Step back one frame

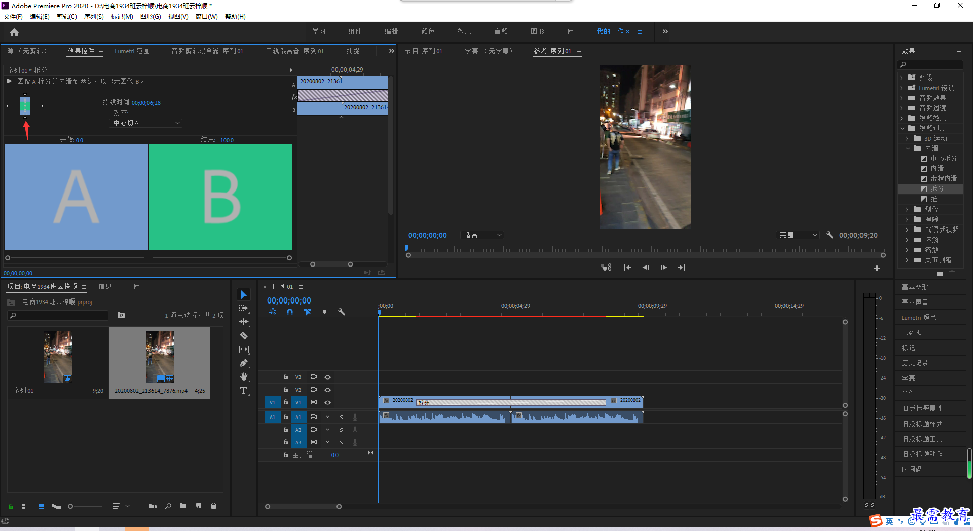pyautogui.click(x=646, y=268)
